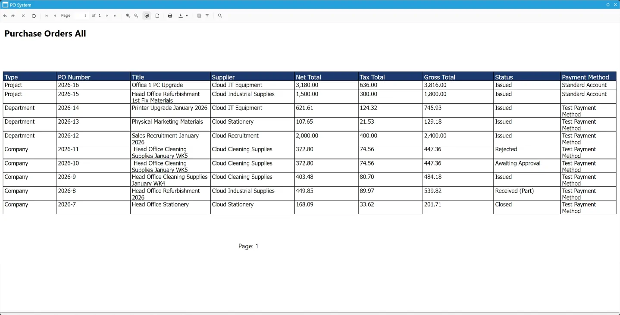
Task: Refresh the report
Action: (34, 16)
